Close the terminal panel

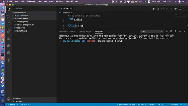pyautogui.click(x=184, y=32)
